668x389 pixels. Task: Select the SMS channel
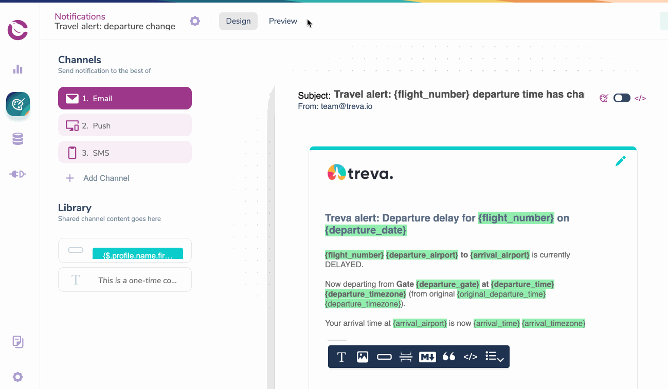125,153
